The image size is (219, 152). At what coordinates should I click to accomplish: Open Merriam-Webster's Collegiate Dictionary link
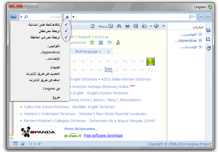coord(55,121)
